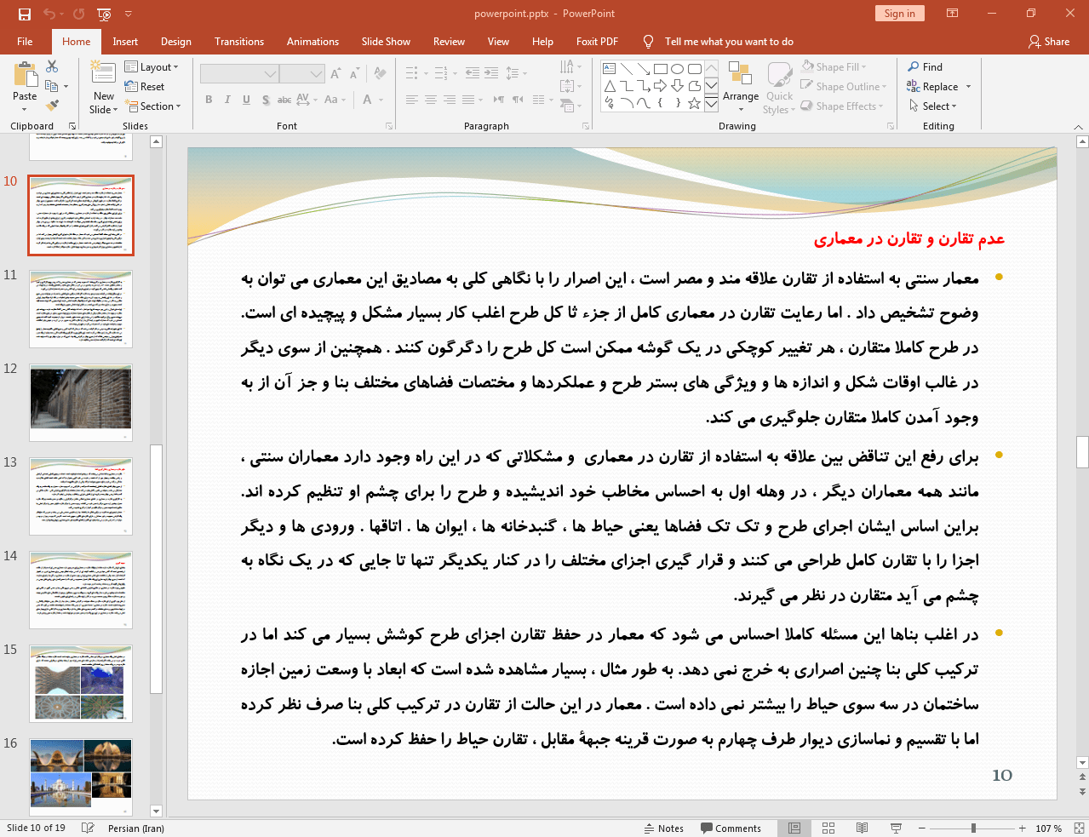1089x837 pixels.
Task: Click the Share button
Action: [x=1048, y=42]
